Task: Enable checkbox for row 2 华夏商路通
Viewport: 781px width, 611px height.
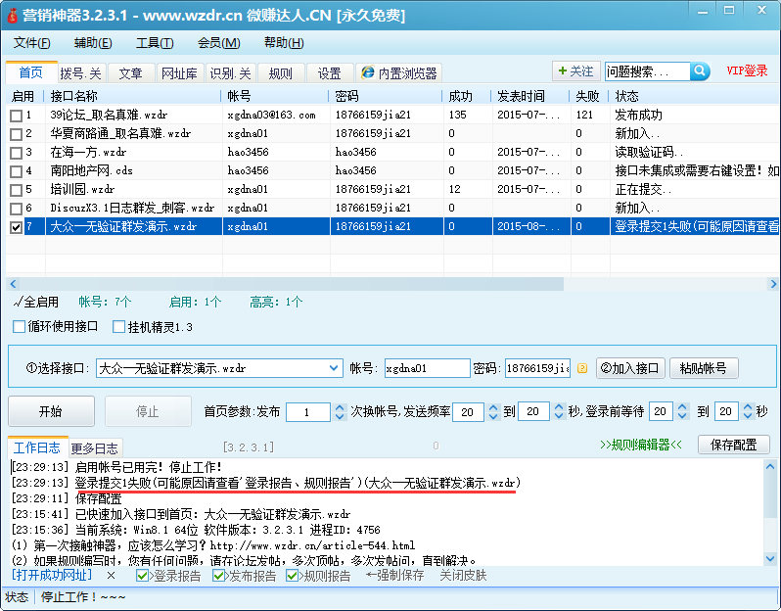Action: coord(16,134)
